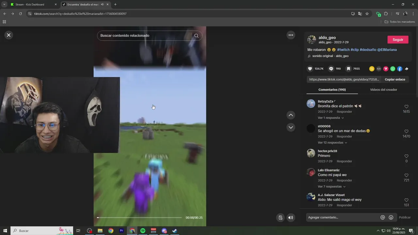Expand 'Ver 1 respuesta' under BetzyZaZa
This screenshot has width=418, height=235.
tap(330, 118)
